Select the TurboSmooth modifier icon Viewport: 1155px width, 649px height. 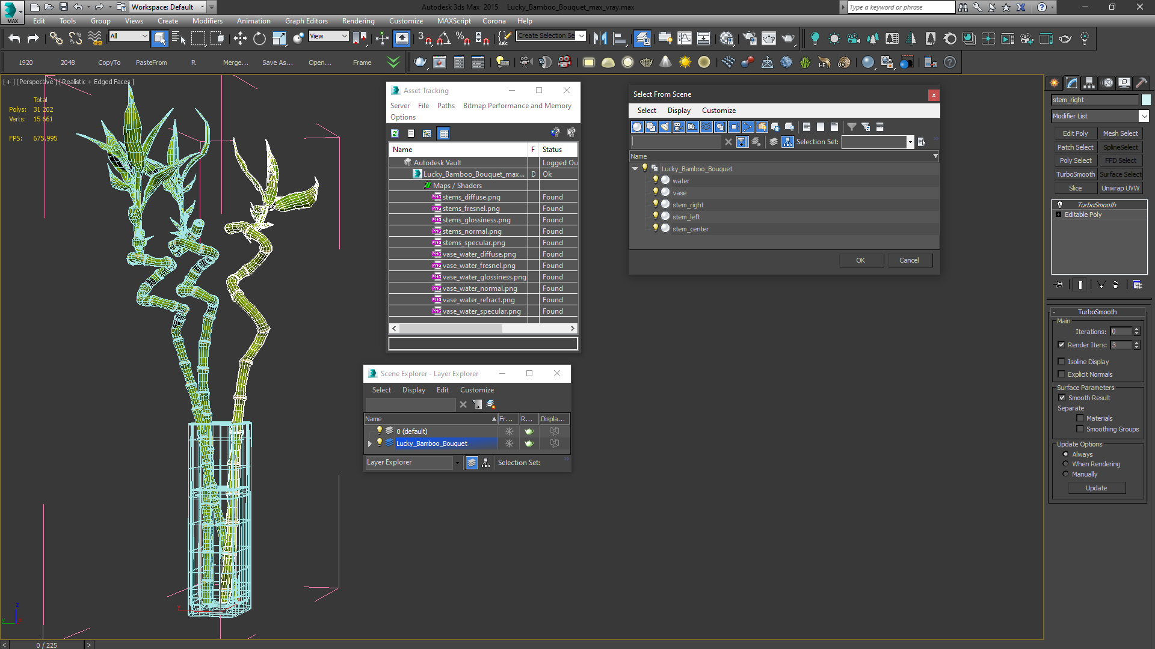1060,204
